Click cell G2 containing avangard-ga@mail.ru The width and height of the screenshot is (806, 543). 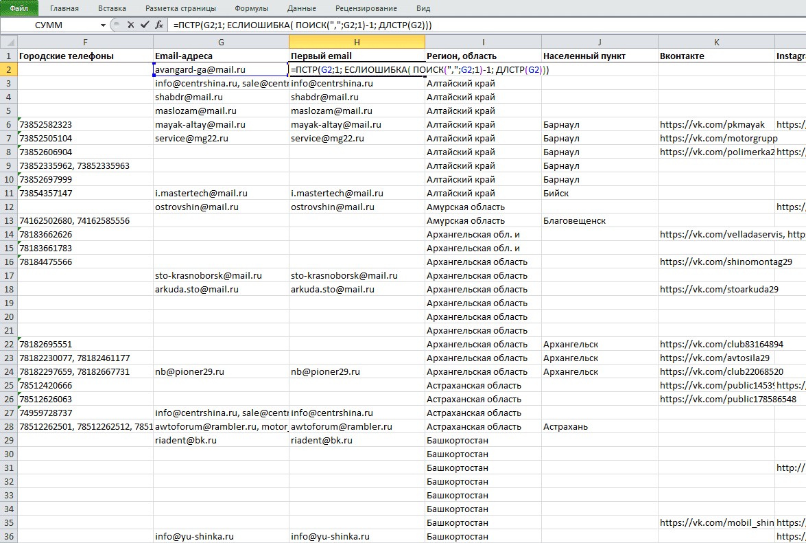[x=221, y=69]
